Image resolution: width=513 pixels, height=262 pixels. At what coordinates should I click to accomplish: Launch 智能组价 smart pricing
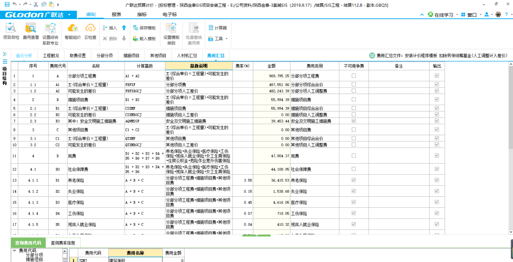coord(73,32)
